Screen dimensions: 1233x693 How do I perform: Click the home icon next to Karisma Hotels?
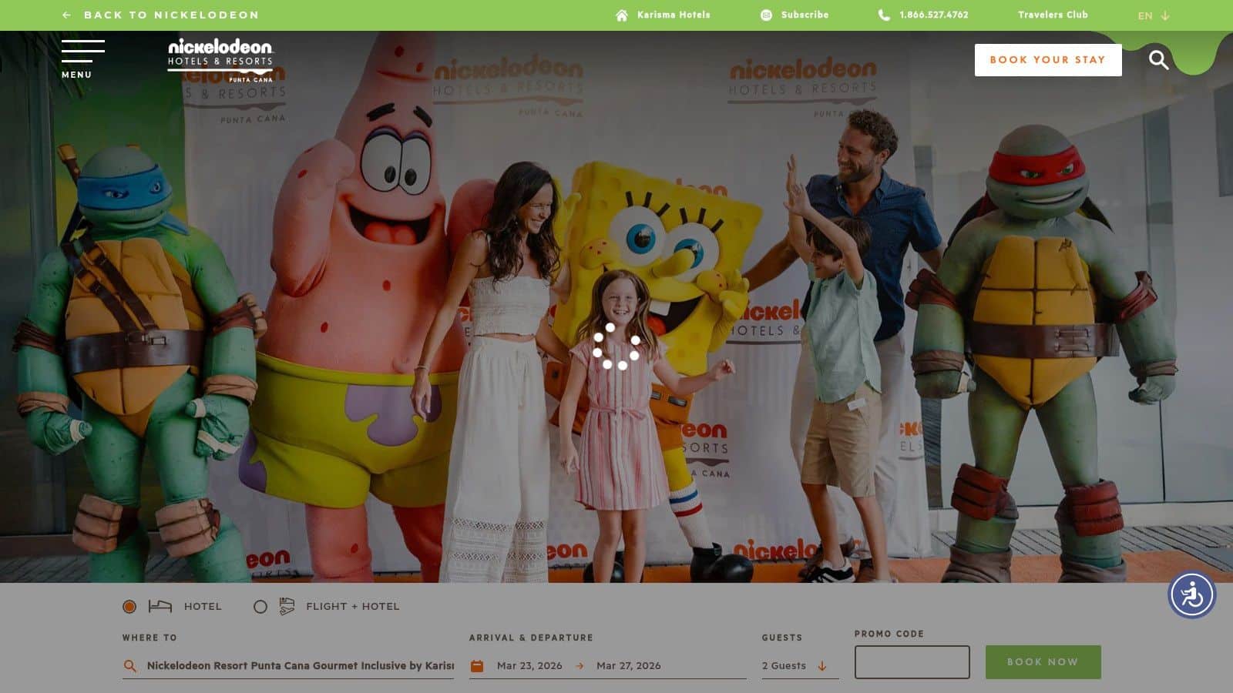(x=621, y=14)
